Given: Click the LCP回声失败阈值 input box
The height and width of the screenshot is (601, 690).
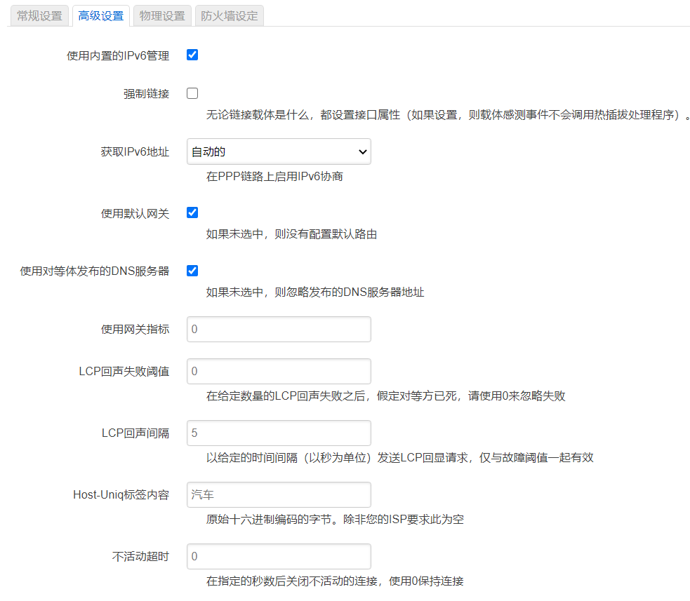Looking at the screenshot, I should pos(279,371).
